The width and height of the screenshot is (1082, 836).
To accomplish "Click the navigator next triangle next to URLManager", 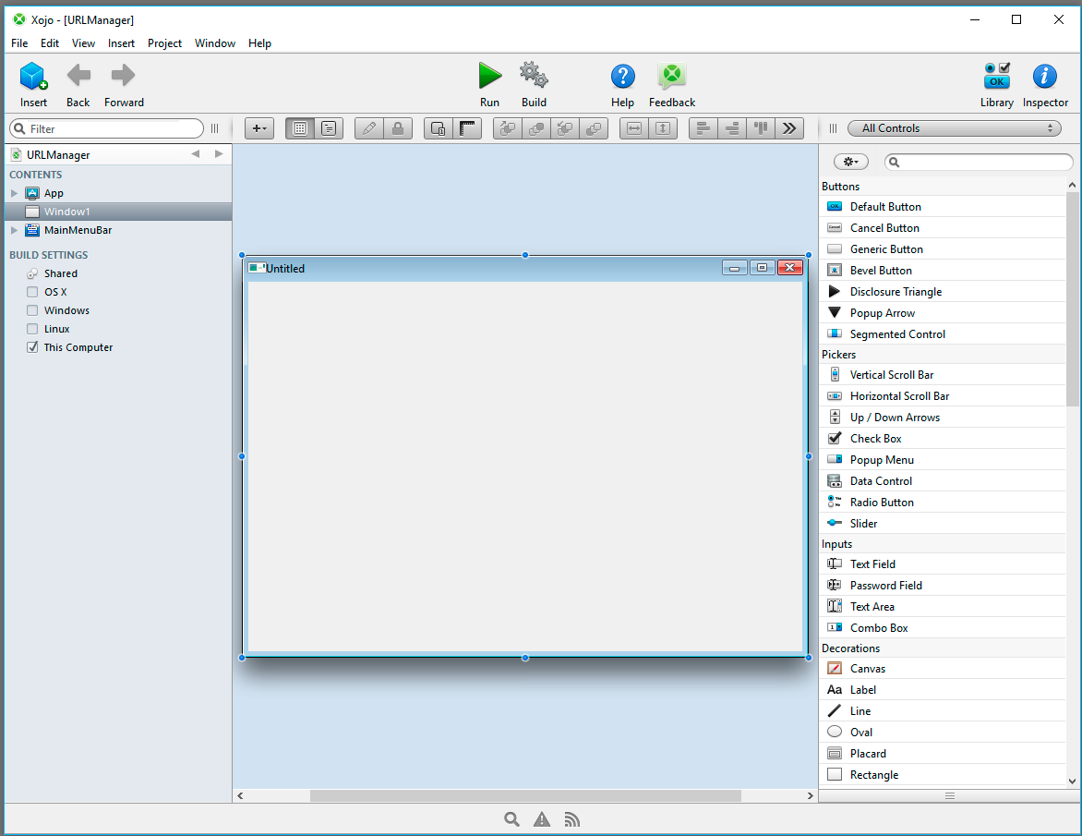I will click(219, 154).
